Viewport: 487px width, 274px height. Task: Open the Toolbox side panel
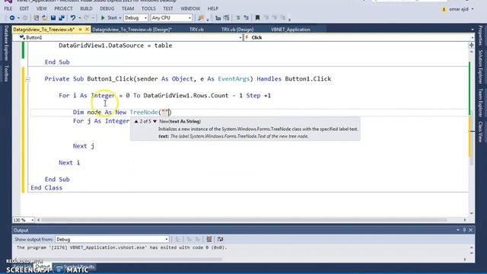point(6,73)
